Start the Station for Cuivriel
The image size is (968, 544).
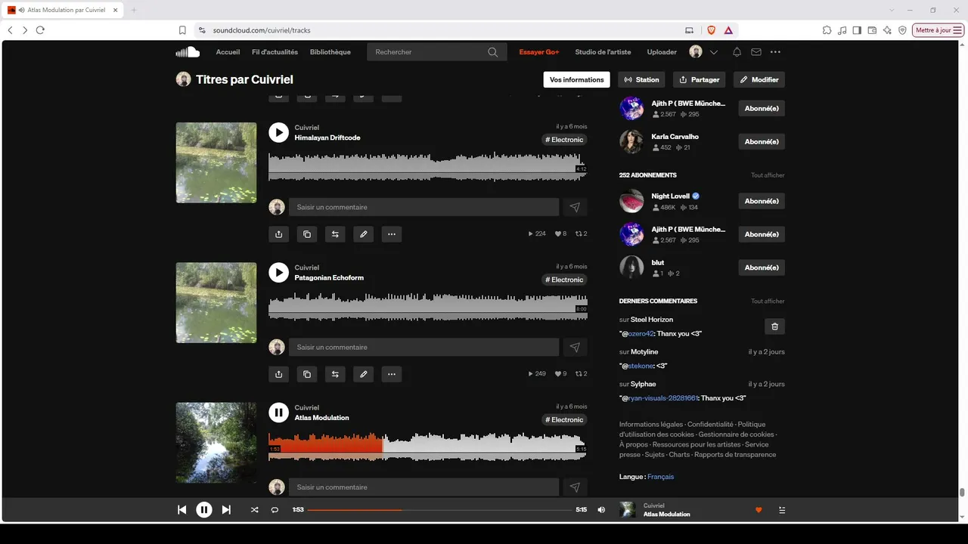click(x=641, y=79)
